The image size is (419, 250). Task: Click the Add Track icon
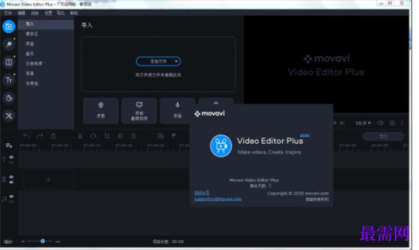coord(9,145)
